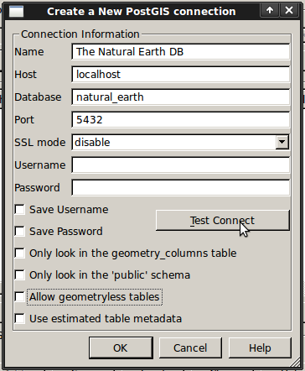Click the Cancel button

tap(190, 347)
